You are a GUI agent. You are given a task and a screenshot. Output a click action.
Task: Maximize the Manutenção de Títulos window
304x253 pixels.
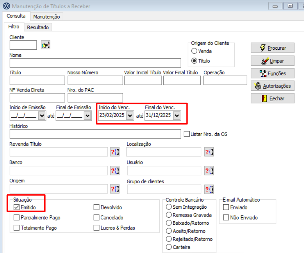[x=290, y=6]
